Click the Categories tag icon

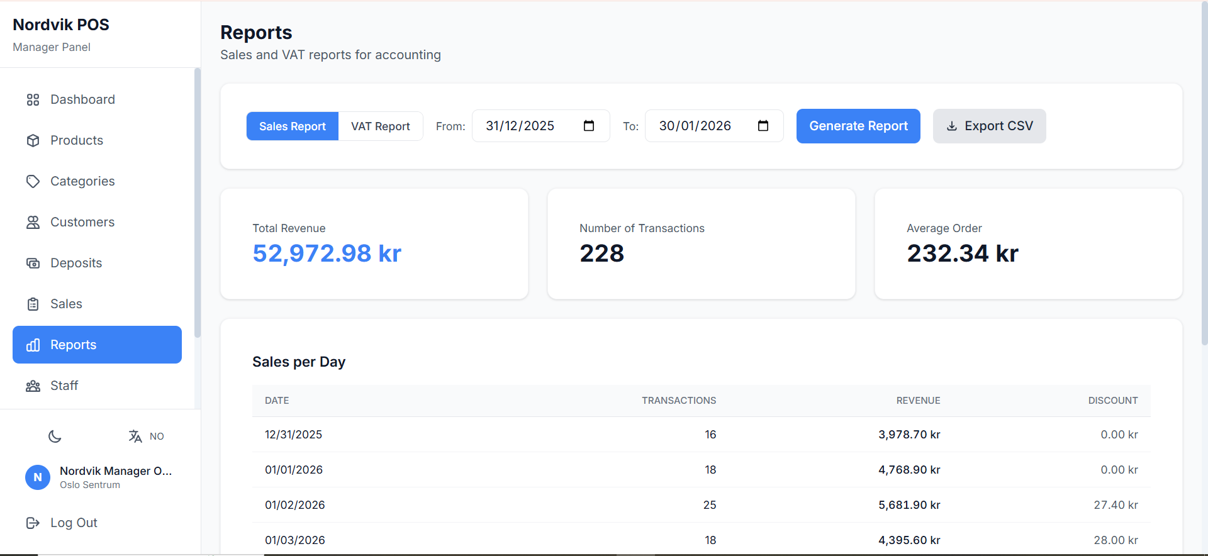pos(33,182)
